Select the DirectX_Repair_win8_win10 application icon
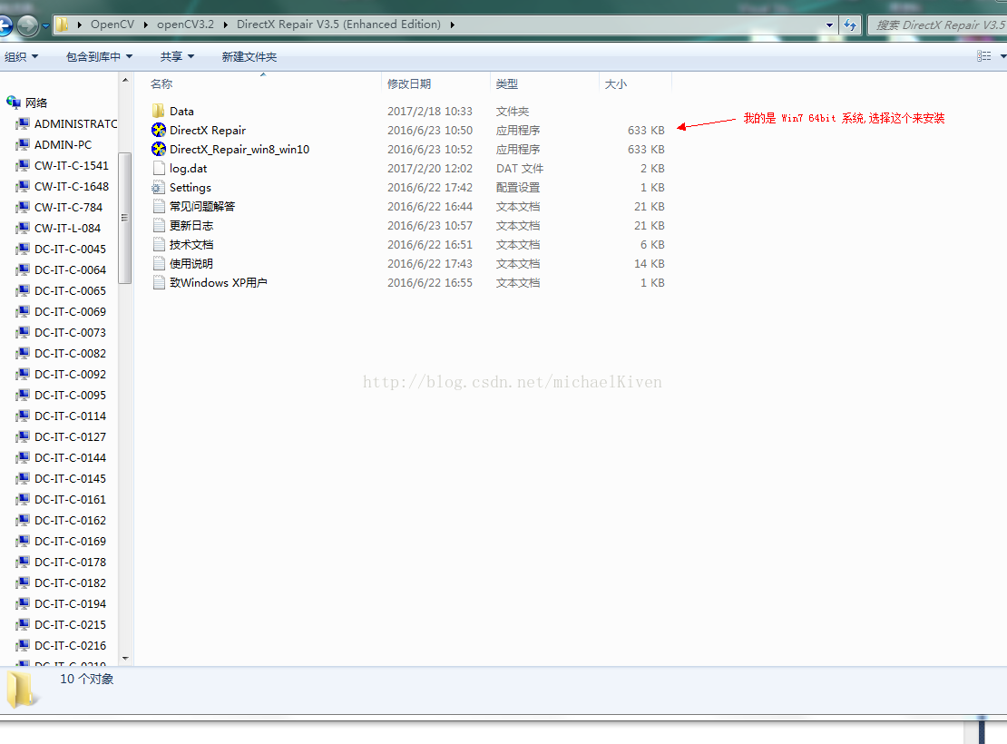 pyautogui.click(x=159, y=149)
